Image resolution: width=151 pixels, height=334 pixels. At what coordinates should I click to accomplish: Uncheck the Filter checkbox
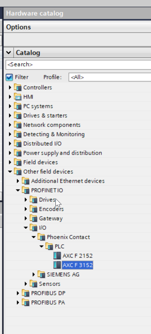[9, 77]
